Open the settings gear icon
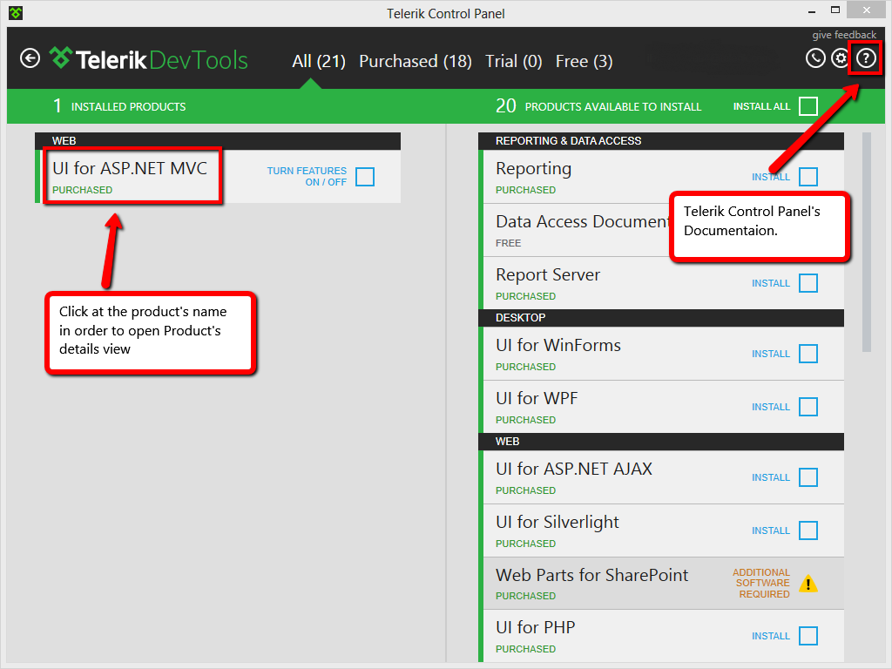 pyautogui.click(x=840, y=58)
